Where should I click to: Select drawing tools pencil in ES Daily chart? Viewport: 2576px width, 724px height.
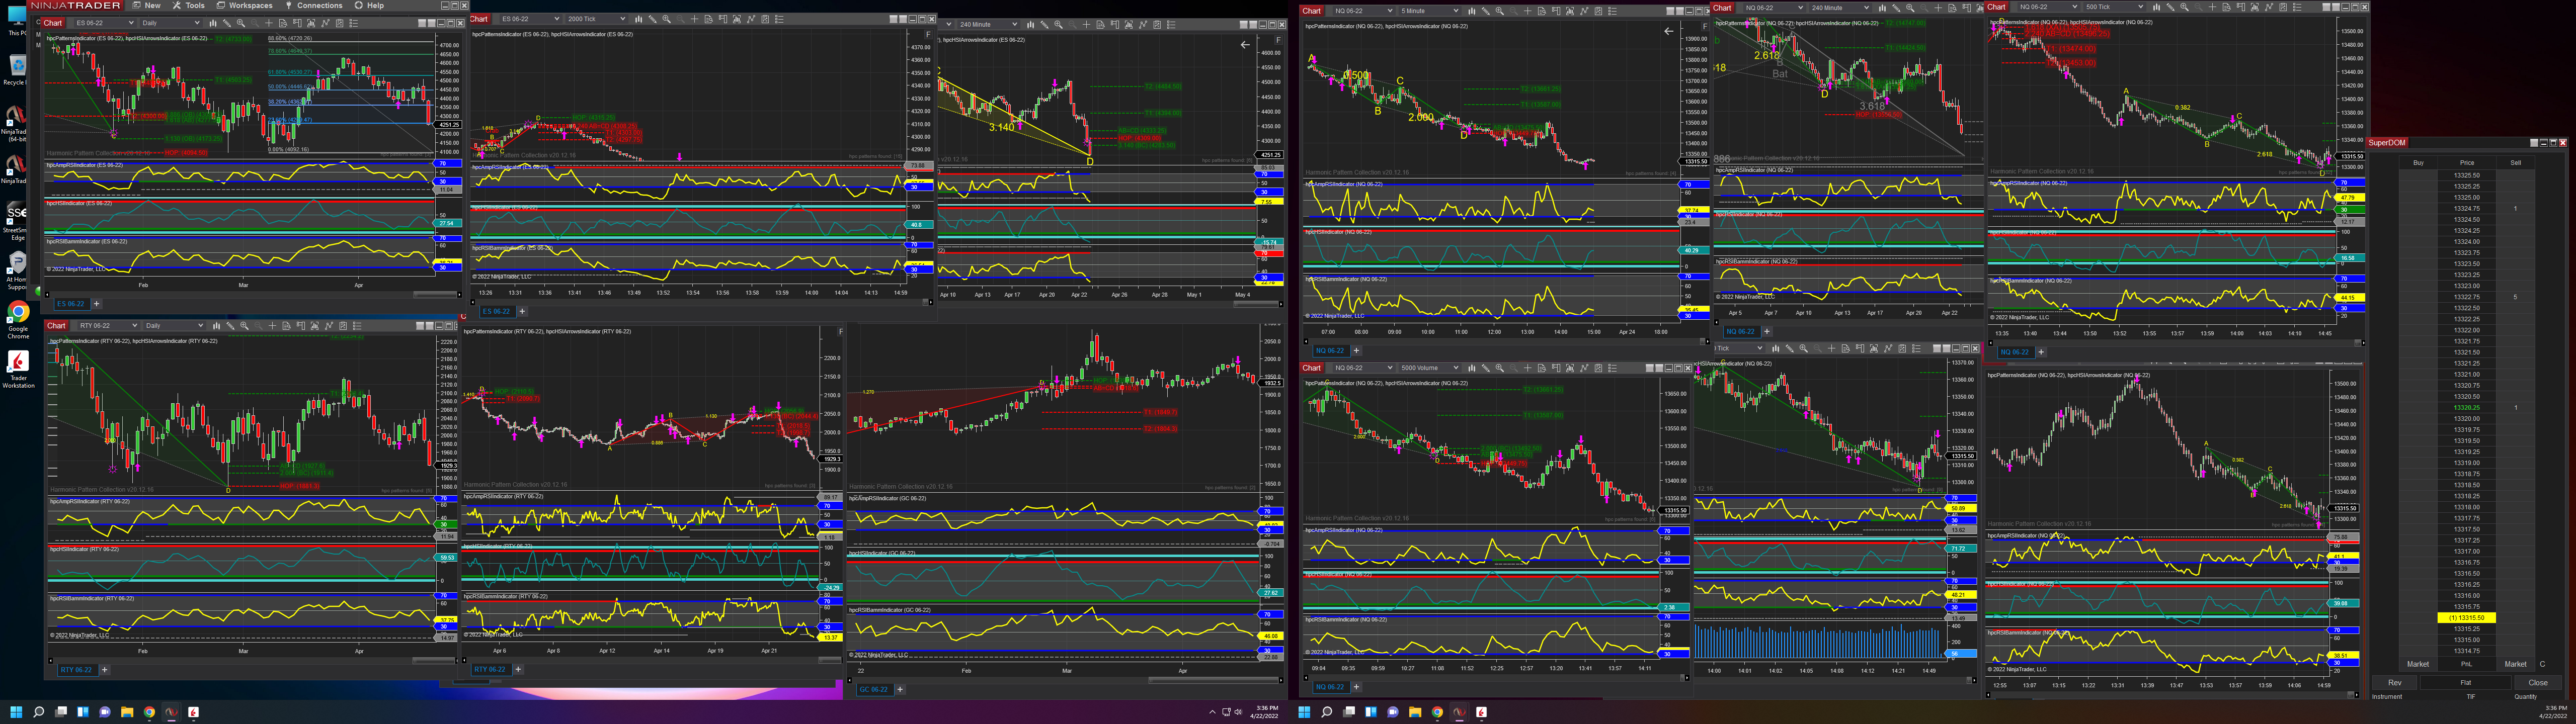pos(227,23)
